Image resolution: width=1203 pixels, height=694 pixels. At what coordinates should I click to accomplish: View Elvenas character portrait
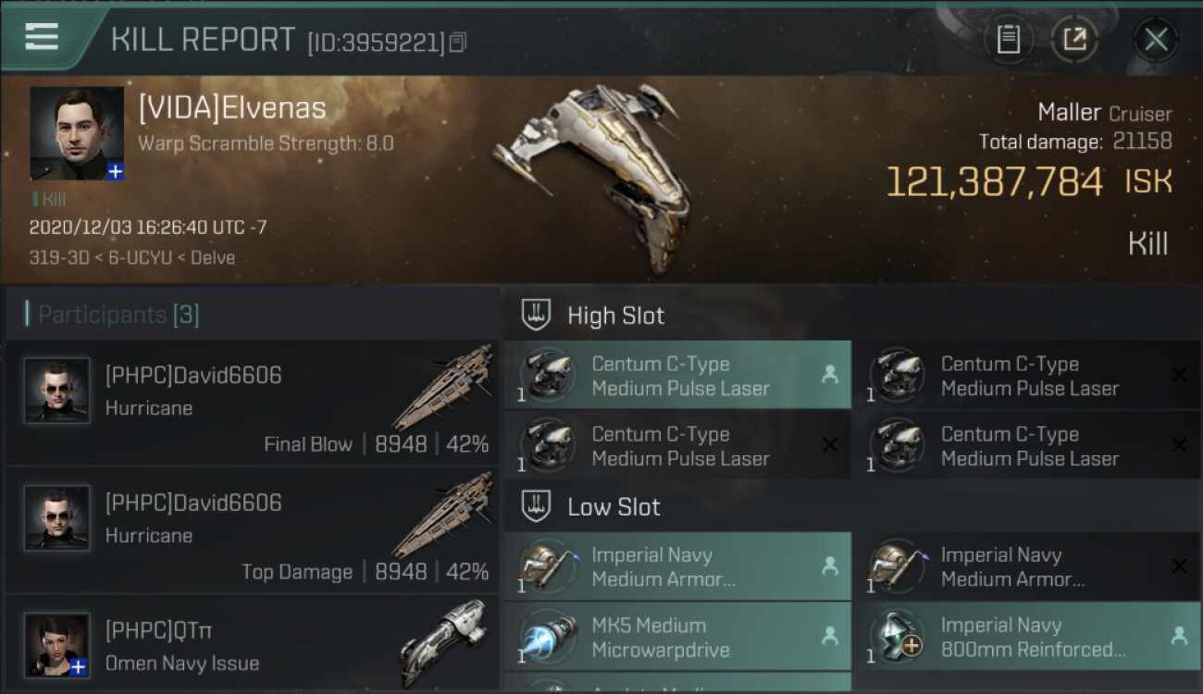77,133
